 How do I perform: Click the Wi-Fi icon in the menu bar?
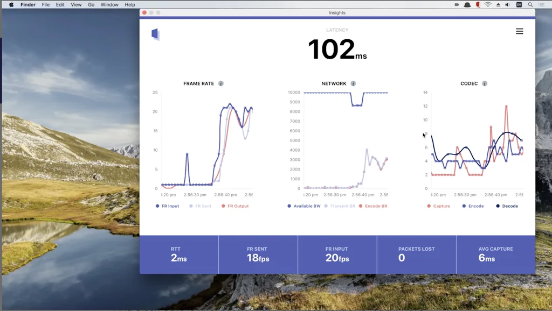tap(488, 4)
